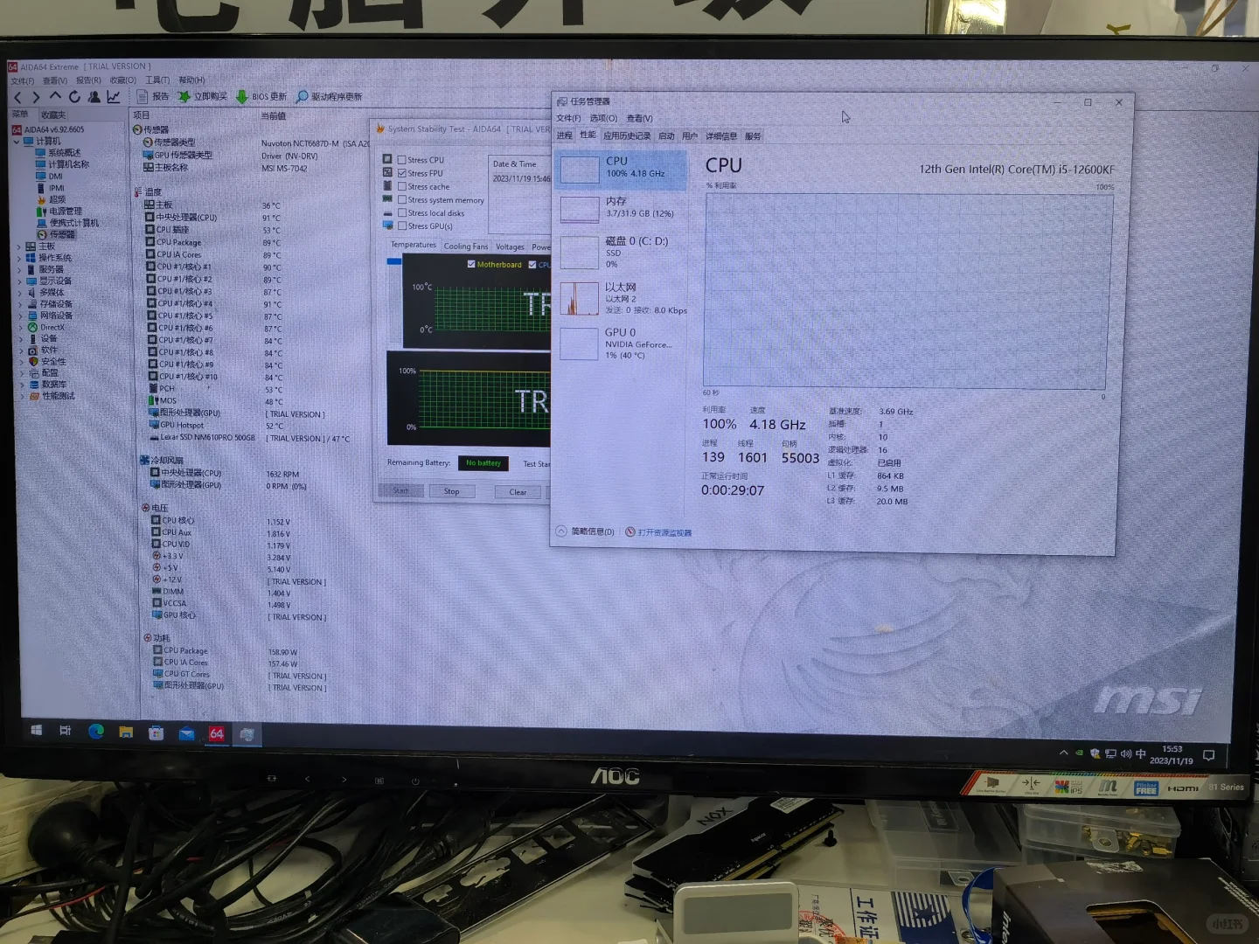Screen dimensions: 1259x944
Task: Open the 查看(V) menu in AIDA64
Action: [x=55, y=80]
